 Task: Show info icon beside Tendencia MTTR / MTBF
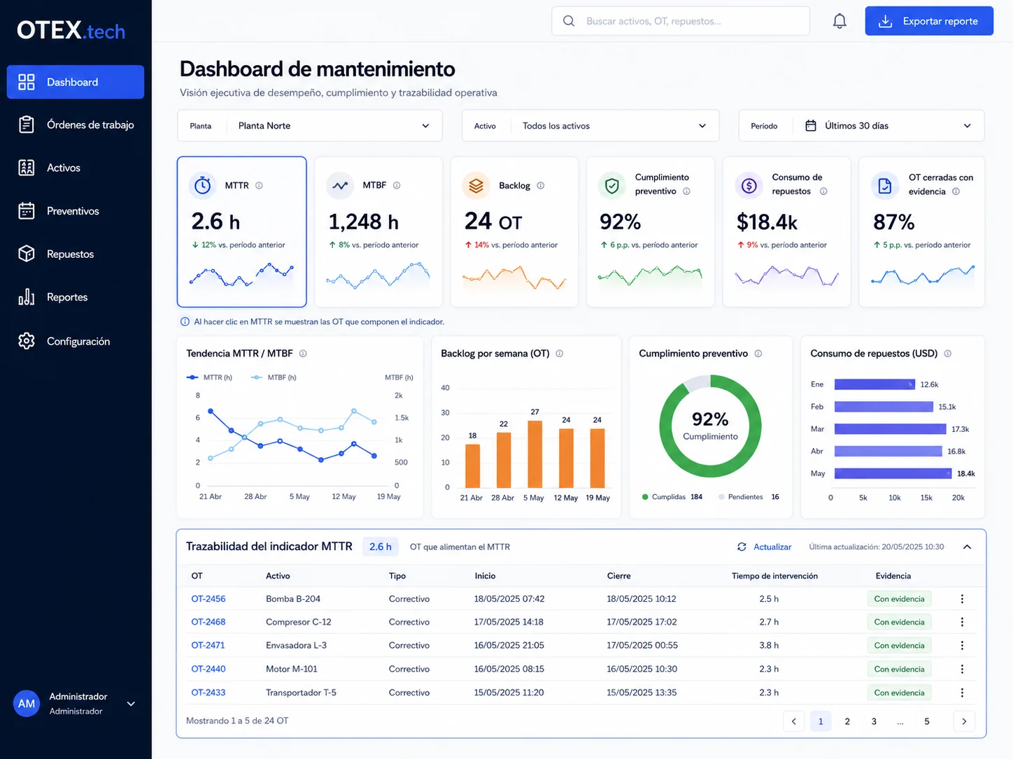pyautogui.click(x=303, y=354)
